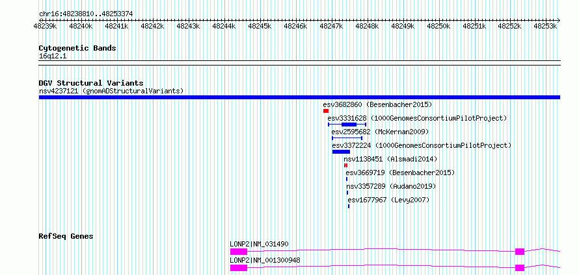Click the 48241k ruler tick label
Screen dimensions: 579x275
[x=116, y=26]
